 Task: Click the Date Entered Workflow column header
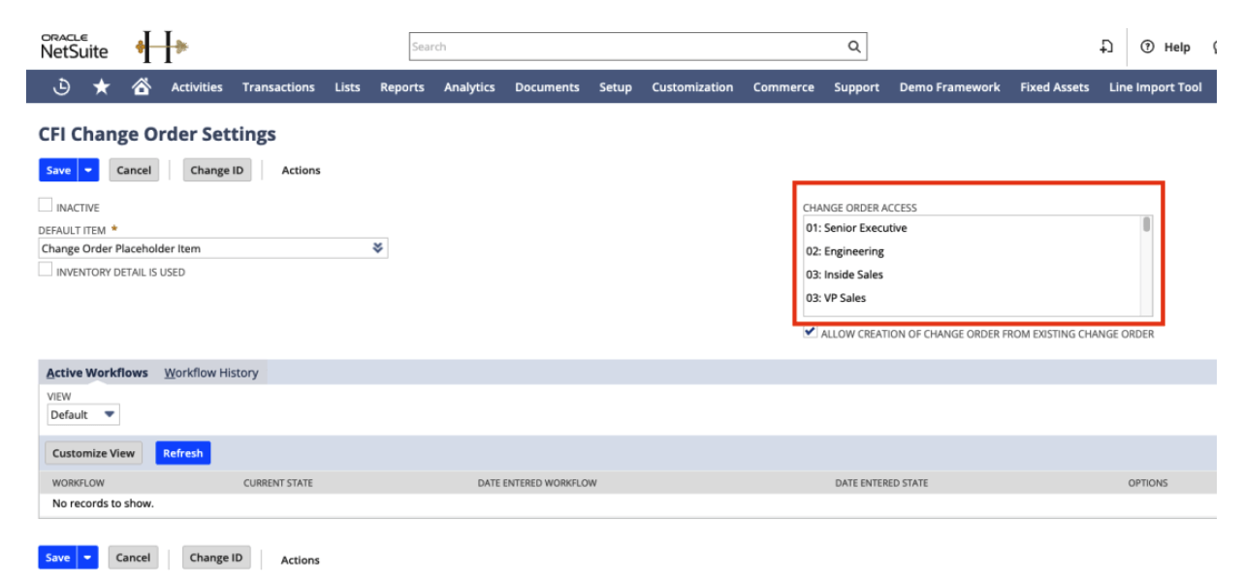[x=537, y=482]
